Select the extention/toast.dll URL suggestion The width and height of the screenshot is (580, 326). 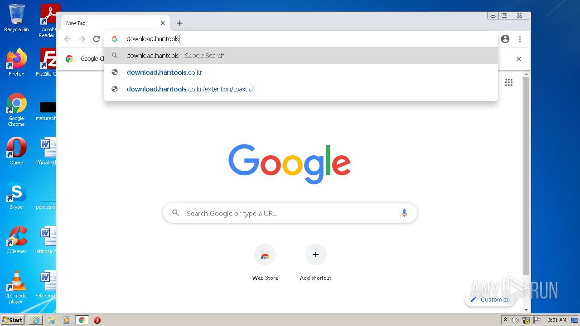click(x=301, y=89)
